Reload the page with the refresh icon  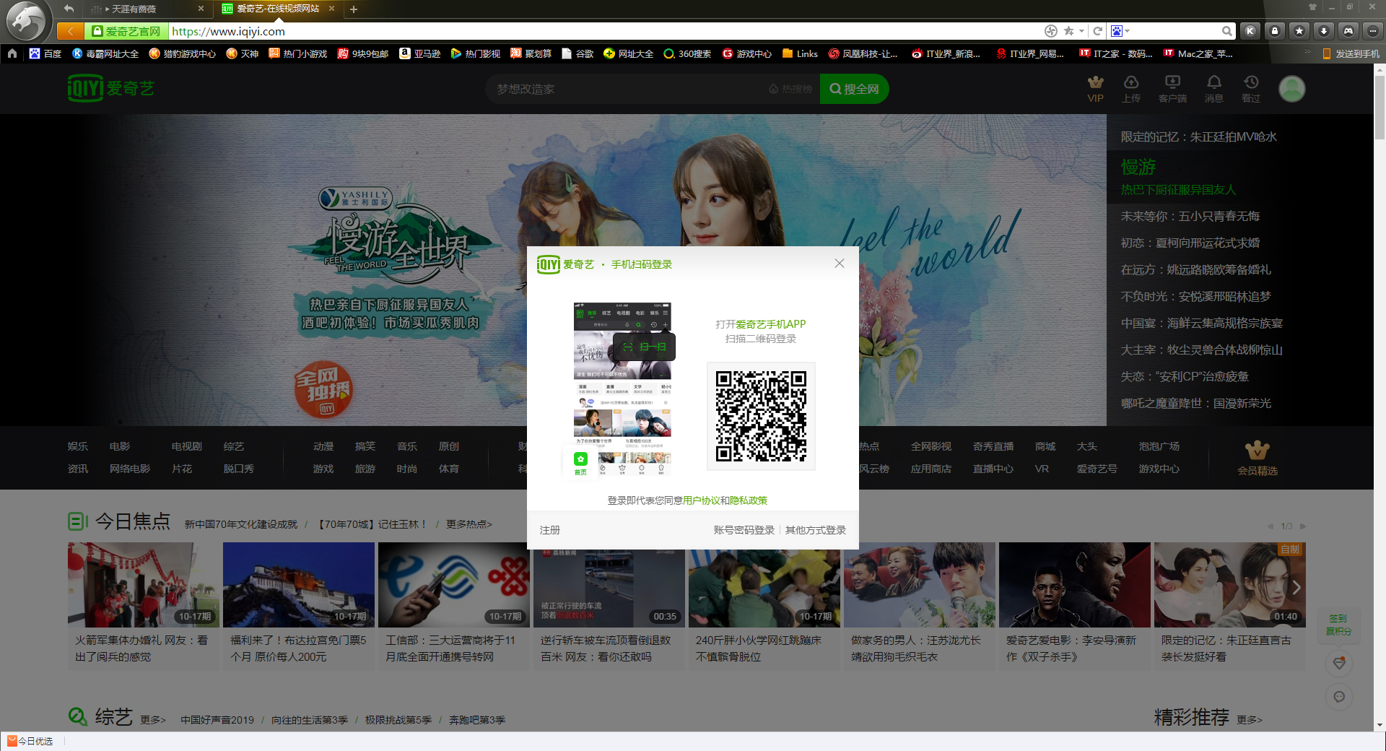point(1097,31)
